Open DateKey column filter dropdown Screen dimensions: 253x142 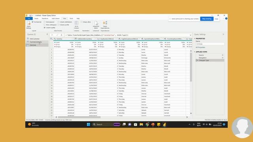click(x=73, y=39)
